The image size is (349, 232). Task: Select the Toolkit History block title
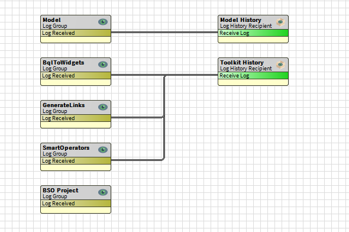click(242, 63)
